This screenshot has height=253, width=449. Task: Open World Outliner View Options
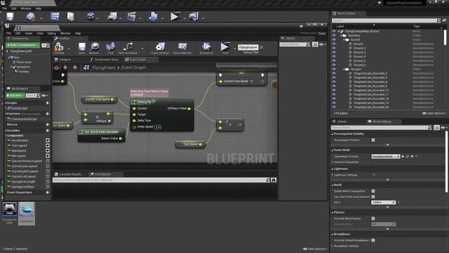[434, 113]
